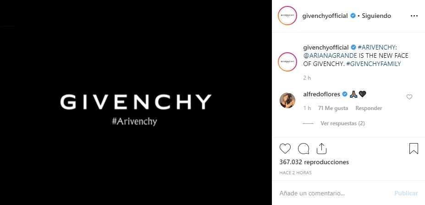Open the #GIVENCHYFAMILY hashtag
Image resolution: width=425 pixels, height=205 pixels.
(x=374, y=64)
